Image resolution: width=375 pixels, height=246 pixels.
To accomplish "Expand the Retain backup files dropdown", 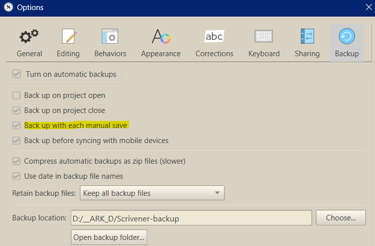I will point(152,193).
